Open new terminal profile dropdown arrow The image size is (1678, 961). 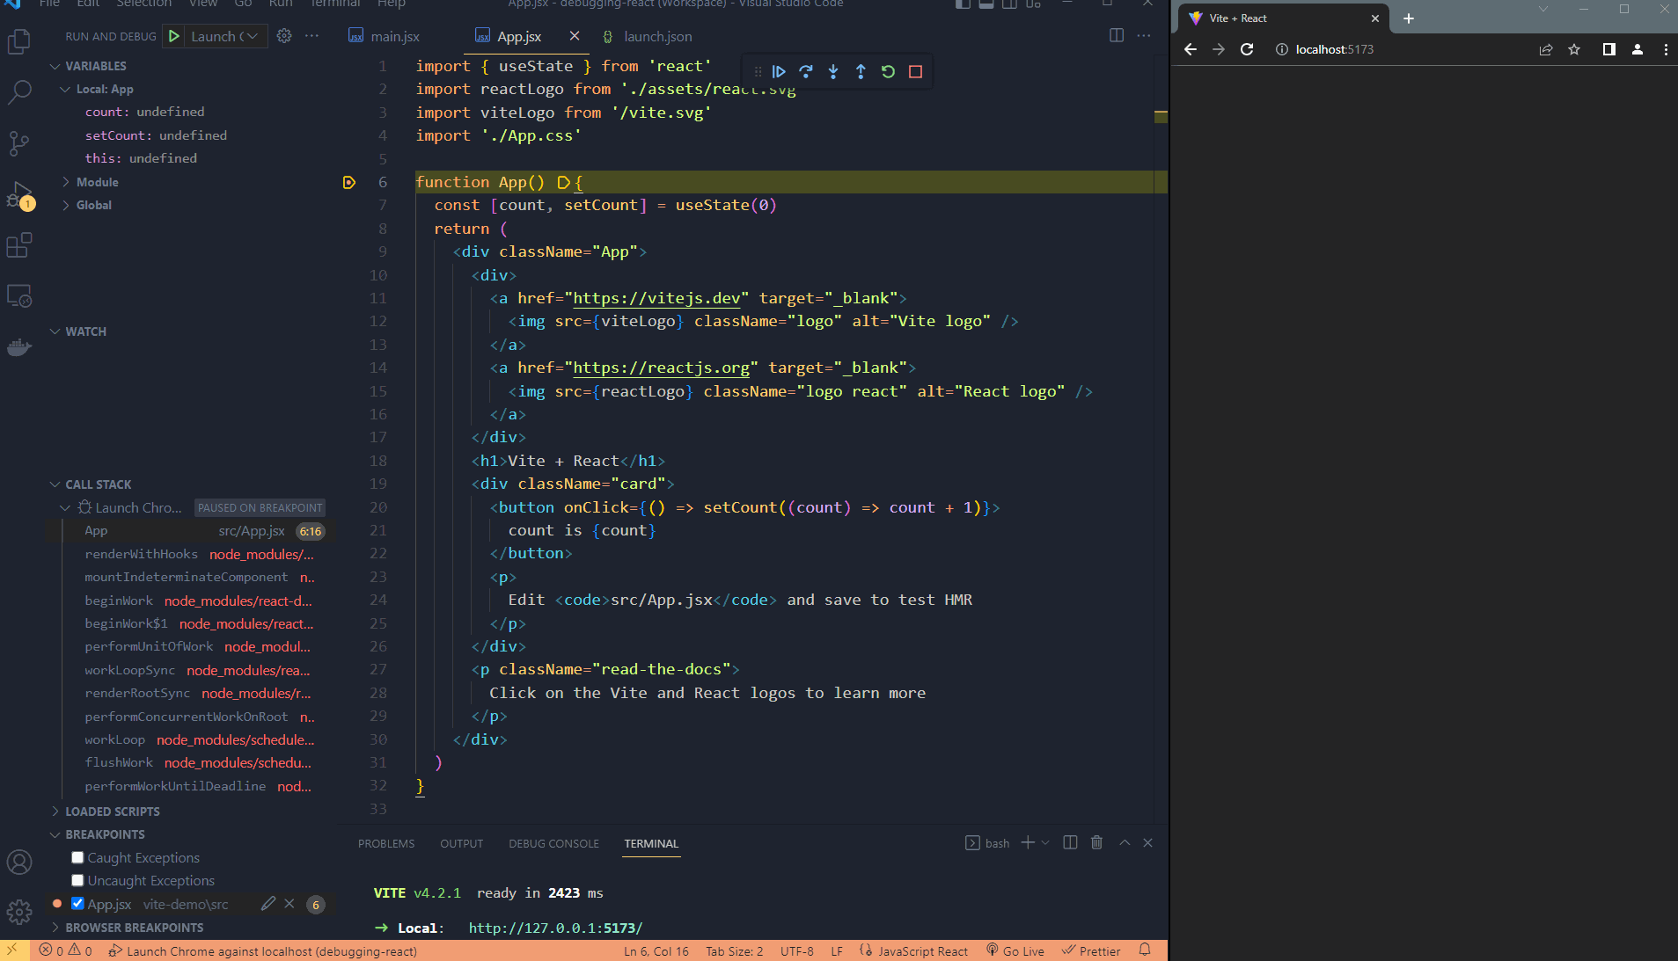point(1045,842)
